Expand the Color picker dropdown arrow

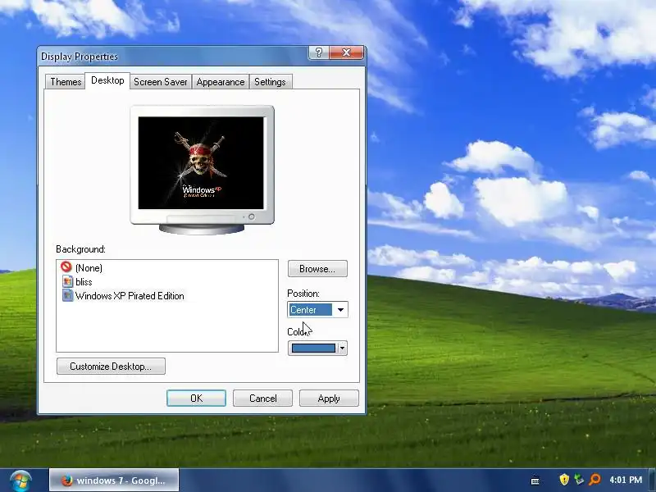pos(342,348)
